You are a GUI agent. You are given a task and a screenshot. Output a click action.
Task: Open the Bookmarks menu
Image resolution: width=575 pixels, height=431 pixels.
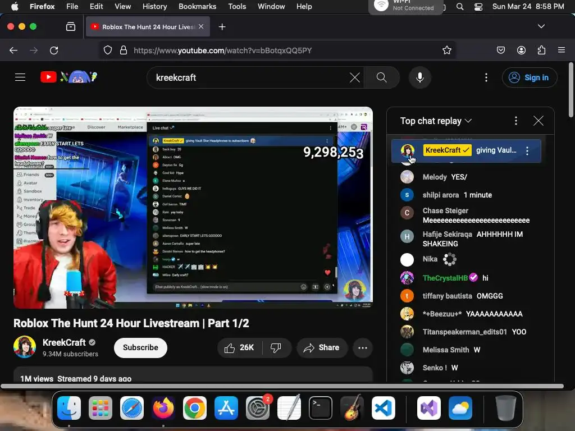pyautogui.click(x=197, y=6)
